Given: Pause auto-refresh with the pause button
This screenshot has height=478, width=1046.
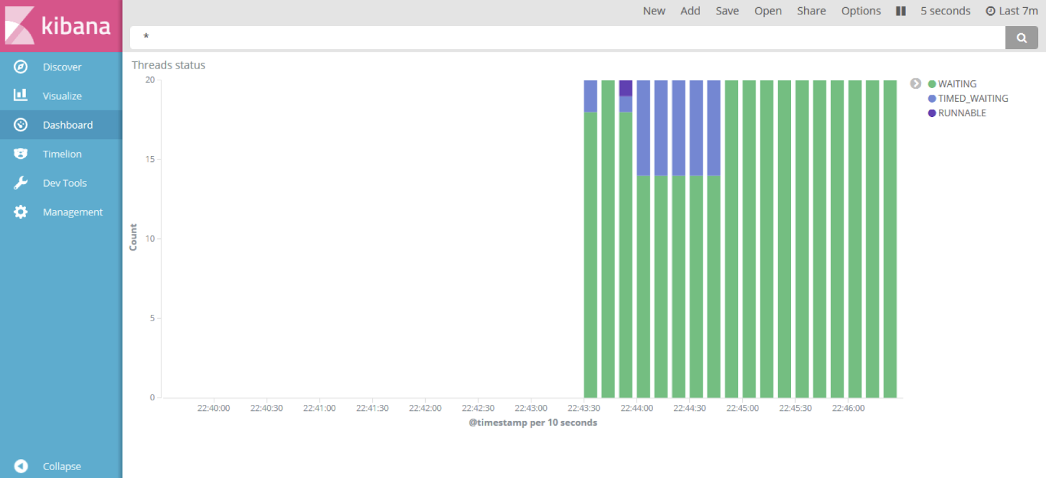Looking at the screenshot, I should click(x=900, y=11).
